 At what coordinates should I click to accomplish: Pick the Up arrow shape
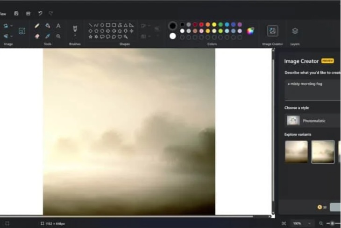tap(120, 31)
